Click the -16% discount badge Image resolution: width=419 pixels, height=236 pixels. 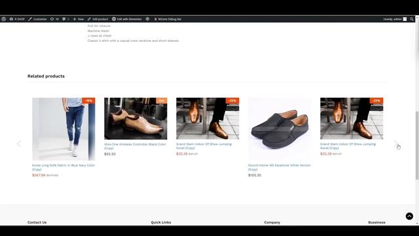point(89,100)
